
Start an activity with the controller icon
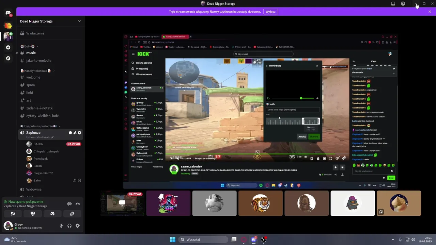52,214
